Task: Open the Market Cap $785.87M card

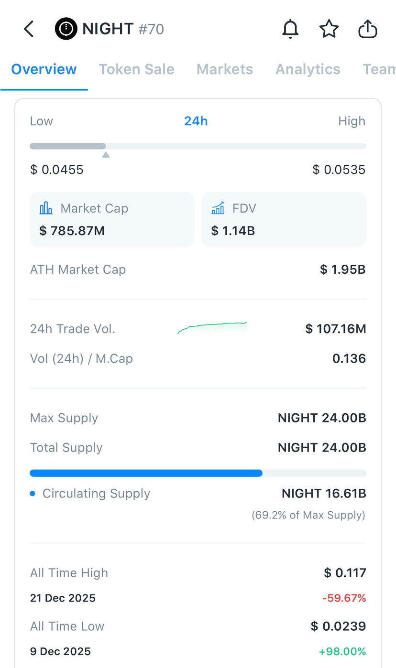Action: [112, 219]
